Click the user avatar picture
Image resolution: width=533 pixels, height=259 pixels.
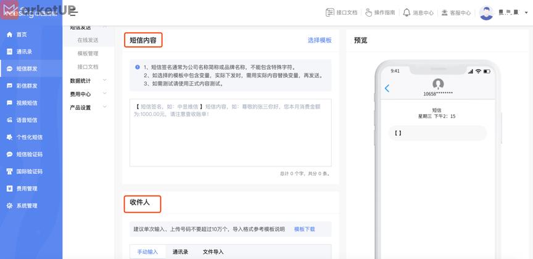pos(486,13)
